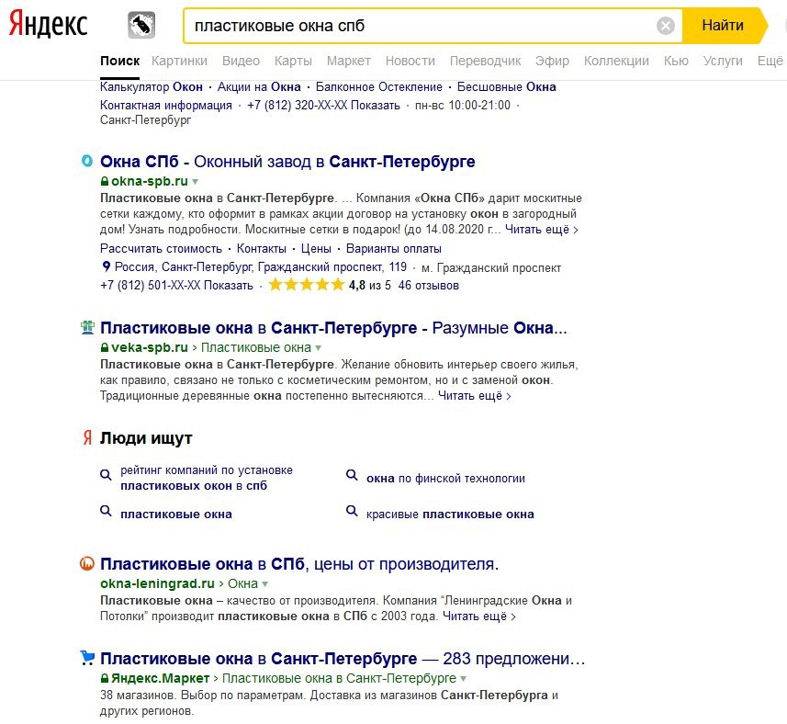Open 'Пластиковые окна в СПб, цены от производителя' title
Image resolution: width=787 pixels, height=724 pixels.
coord(299,564)
